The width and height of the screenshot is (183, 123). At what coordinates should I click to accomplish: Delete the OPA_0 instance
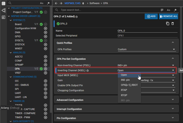173,24
